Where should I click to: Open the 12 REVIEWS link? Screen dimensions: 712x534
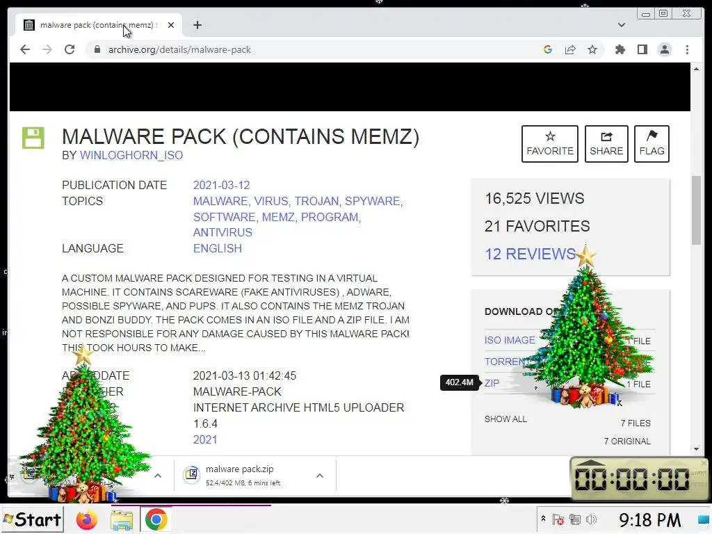(x=530, y=254)
